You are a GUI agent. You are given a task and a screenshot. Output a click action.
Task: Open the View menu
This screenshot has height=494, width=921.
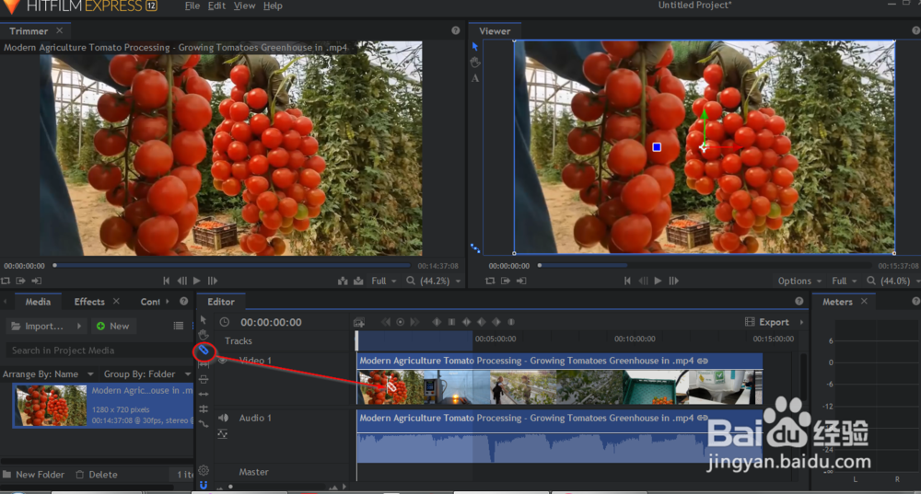(x=244, y=6)
